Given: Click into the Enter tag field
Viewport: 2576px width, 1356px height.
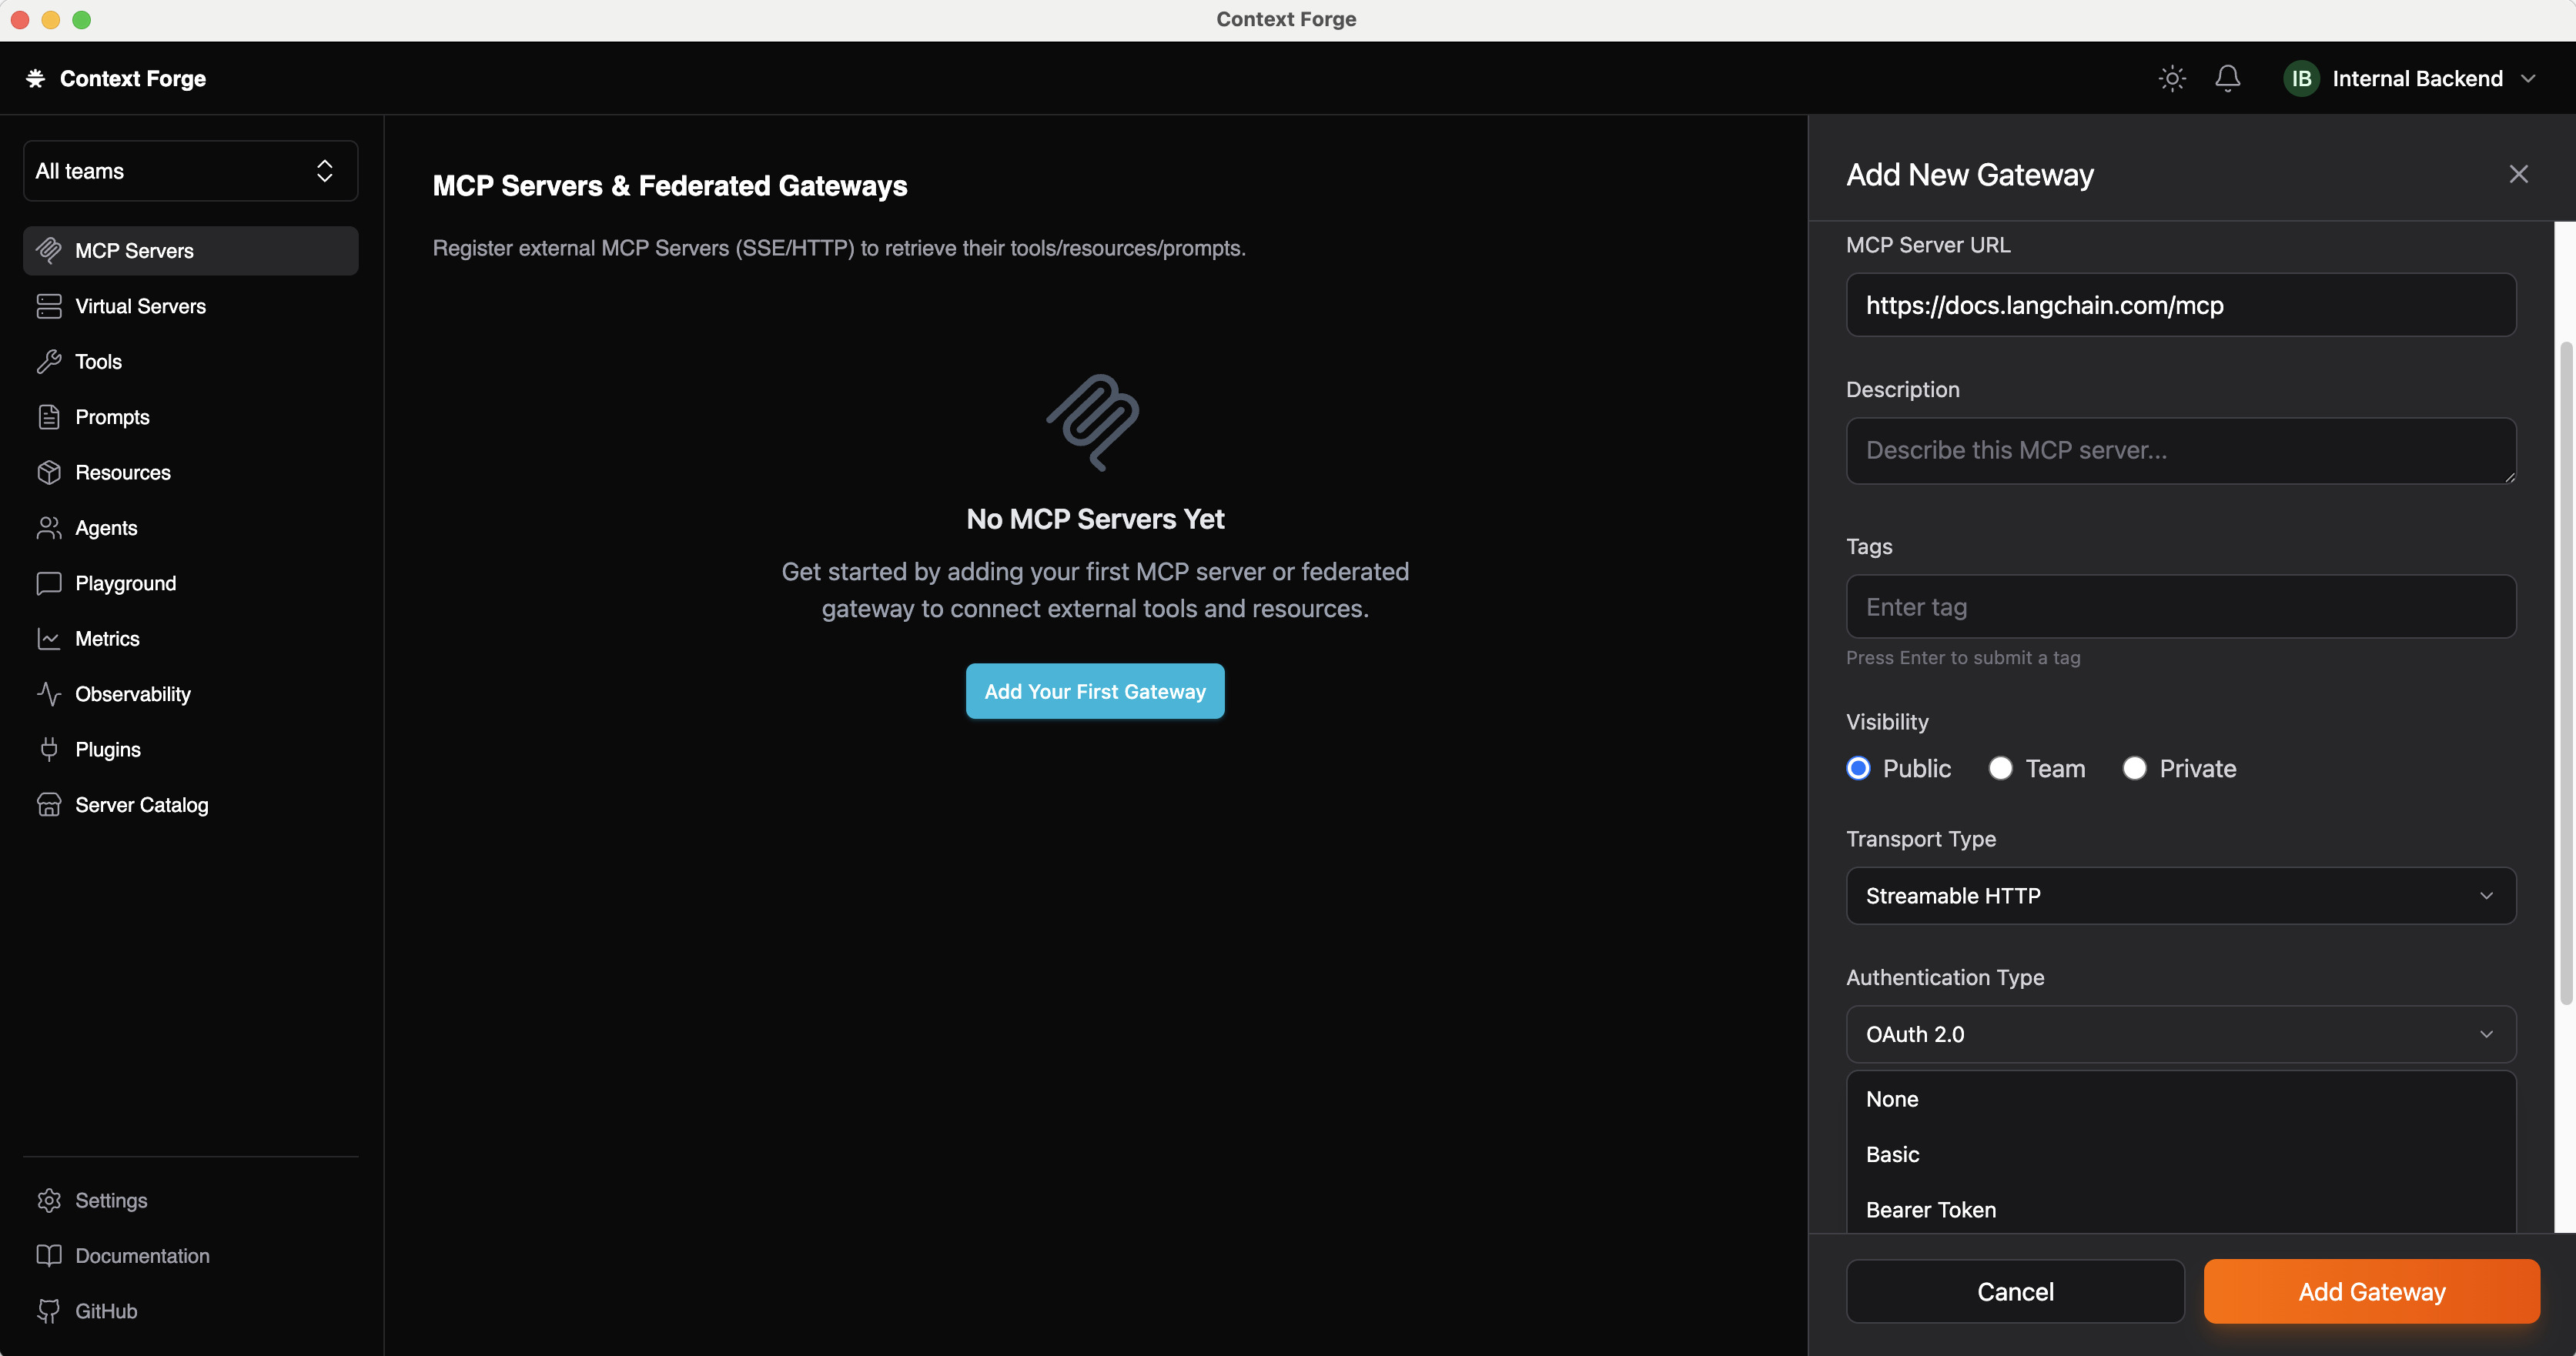Looking at the screenshot, I should click(x=2180, y=606).
